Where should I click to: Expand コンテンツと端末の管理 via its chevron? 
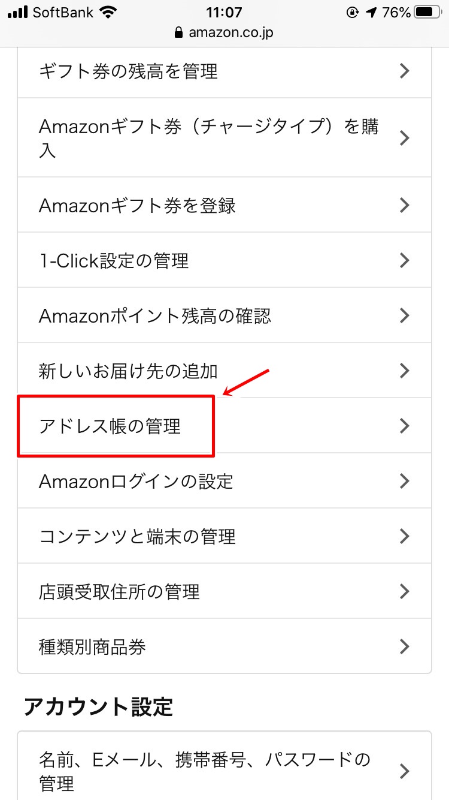[405, 536]
